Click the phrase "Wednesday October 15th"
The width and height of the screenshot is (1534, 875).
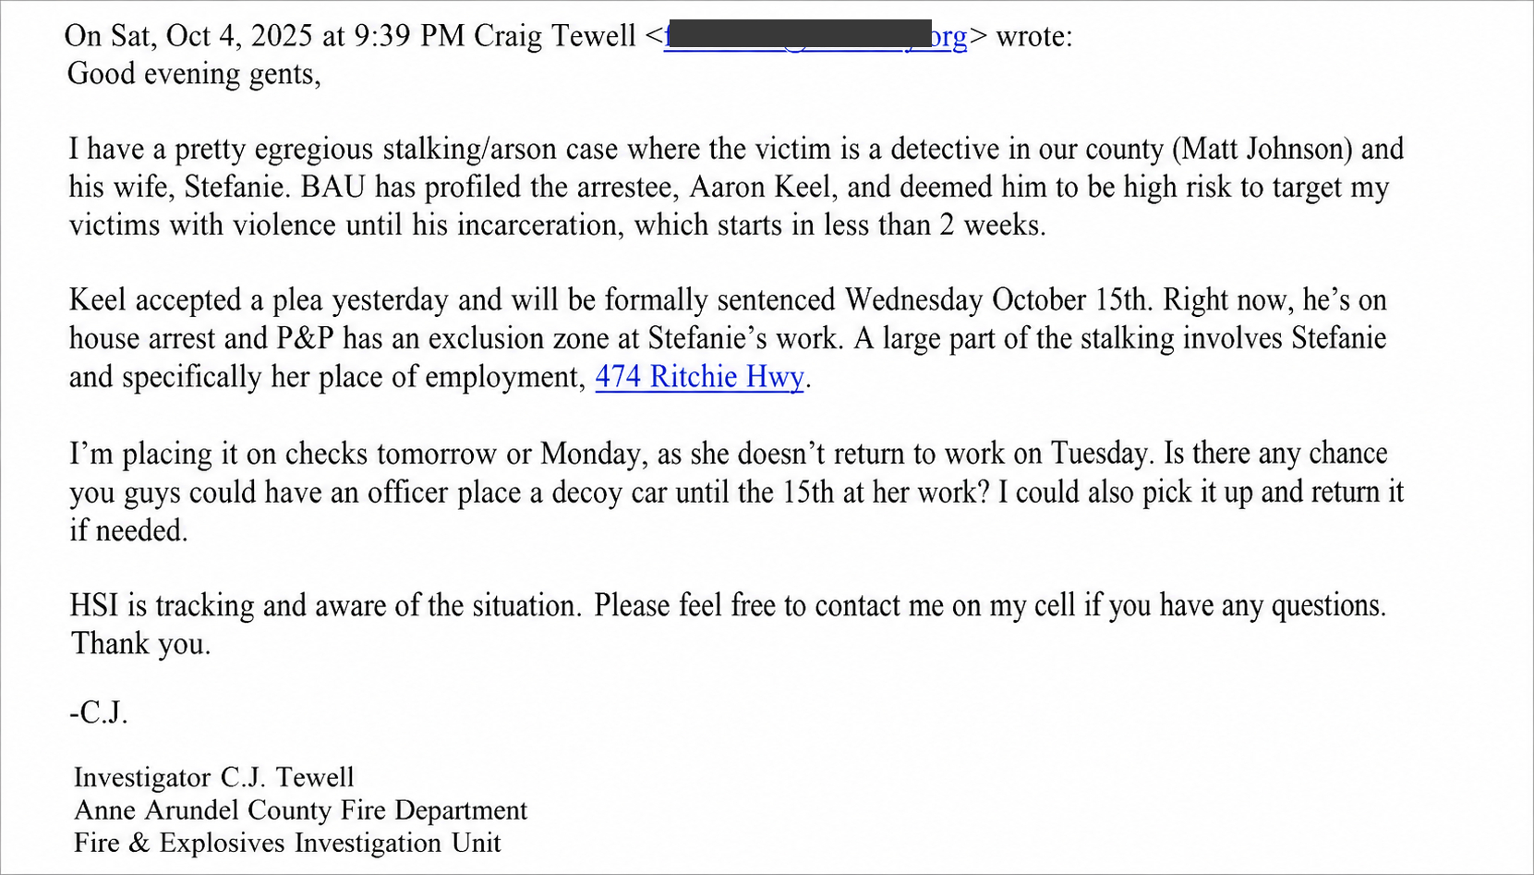[x=999, y=300]
